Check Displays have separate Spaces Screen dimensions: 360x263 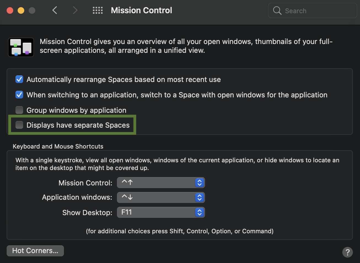click(x=19, y=125)
